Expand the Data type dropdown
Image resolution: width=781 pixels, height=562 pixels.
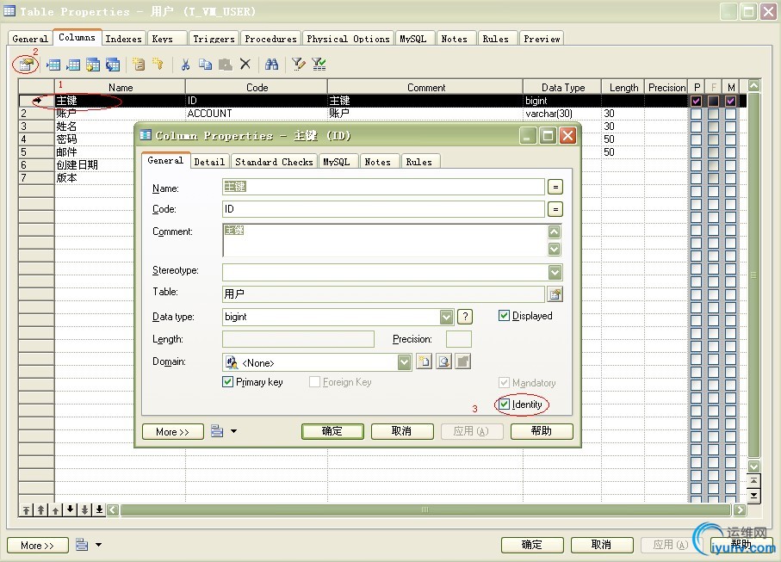[446, 317]
